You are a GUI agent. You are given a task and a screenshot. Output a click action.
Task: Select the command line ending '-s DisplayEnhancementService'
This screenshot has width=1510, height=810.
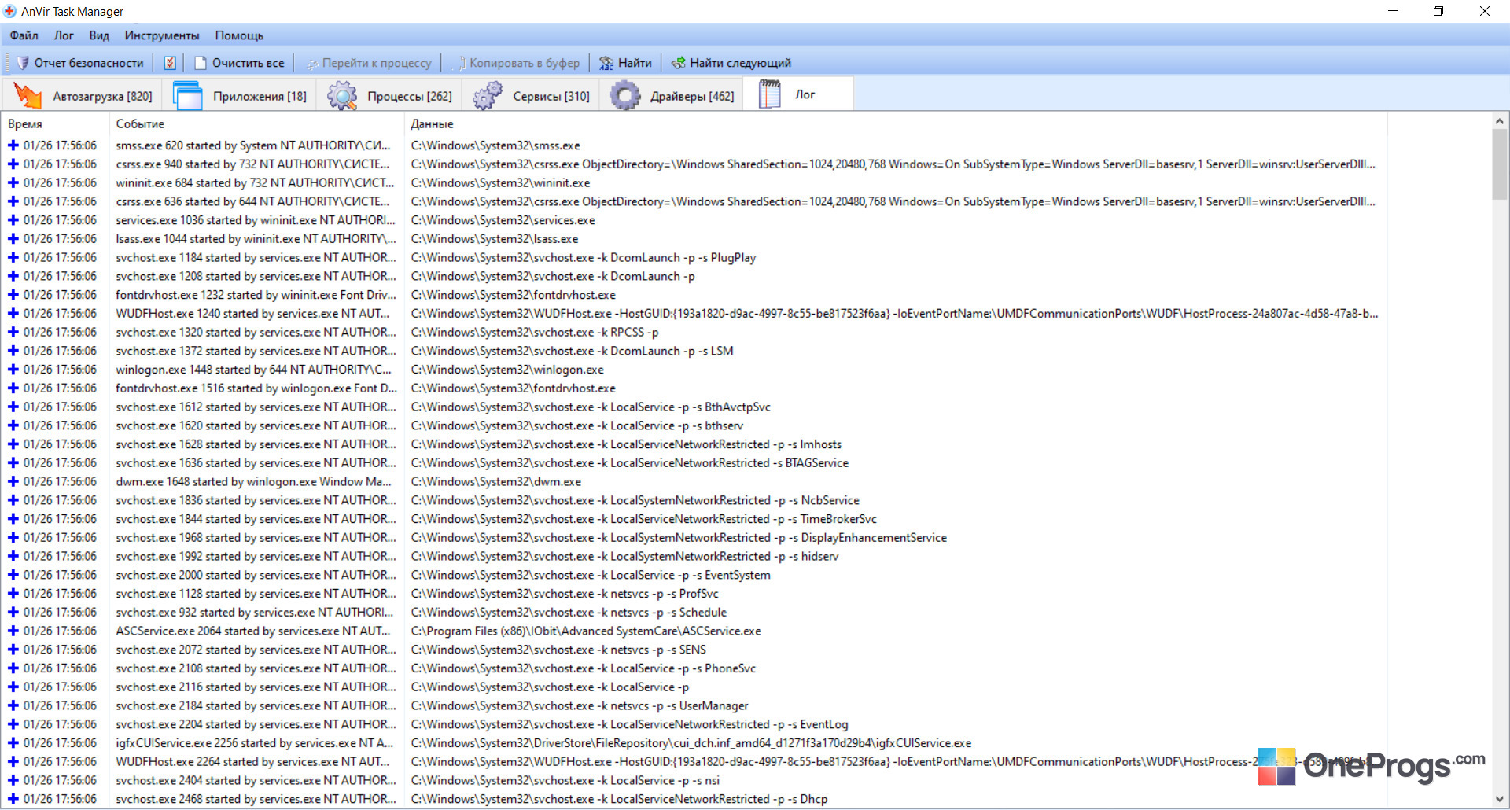(679, 538)
